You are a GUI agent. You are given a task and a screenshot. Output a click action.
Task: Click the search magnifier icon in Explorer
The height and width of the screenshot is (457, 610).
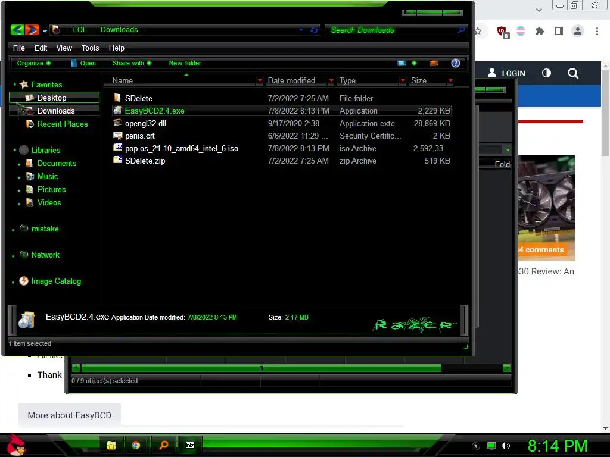click(x=462, y=30)
